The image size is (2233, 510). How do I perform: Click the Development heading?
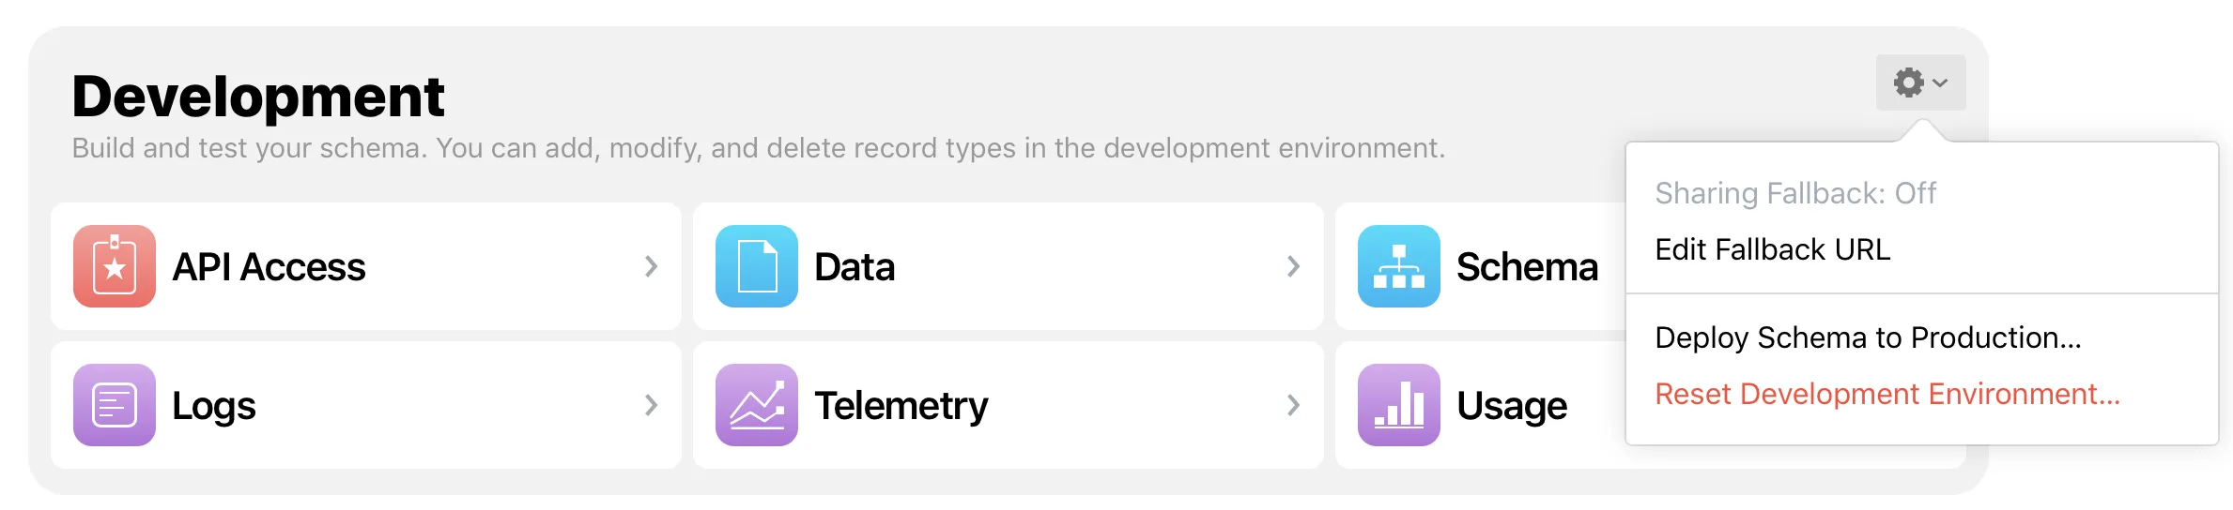(258, 97)
